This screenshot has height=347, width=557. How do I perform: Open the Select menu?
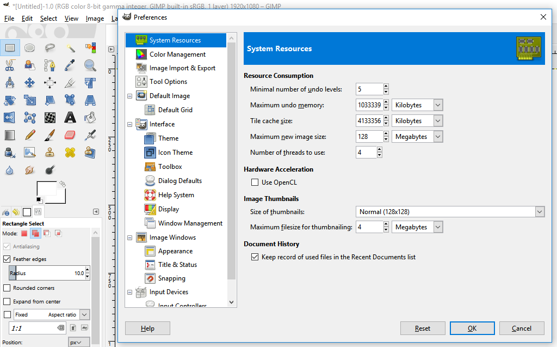(x=48, y=19)
